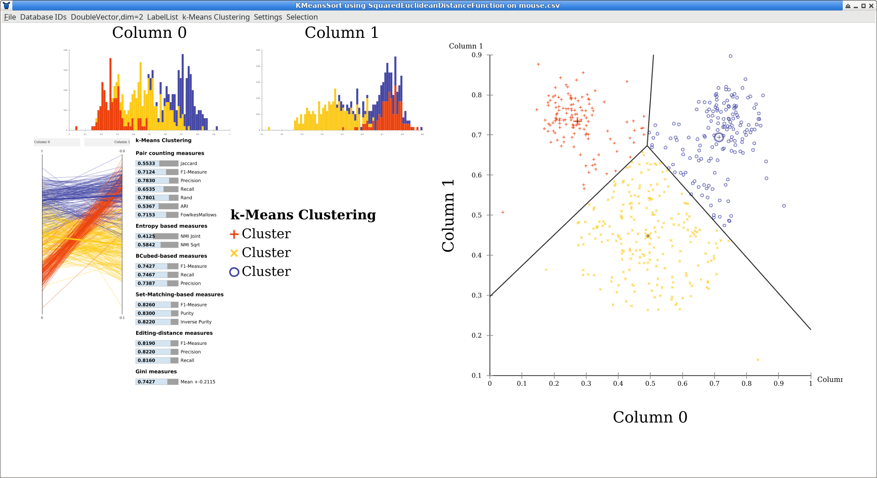Open the Settings menu
The image size is (877, 478).
[268, 17]
